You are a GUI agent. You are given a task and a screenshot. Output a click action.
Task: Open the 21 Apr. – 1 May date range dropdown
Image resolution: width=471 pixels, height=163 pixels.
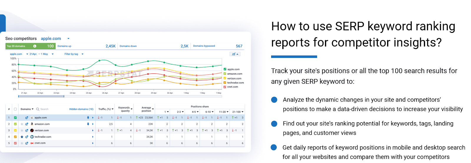pos(42,54)
